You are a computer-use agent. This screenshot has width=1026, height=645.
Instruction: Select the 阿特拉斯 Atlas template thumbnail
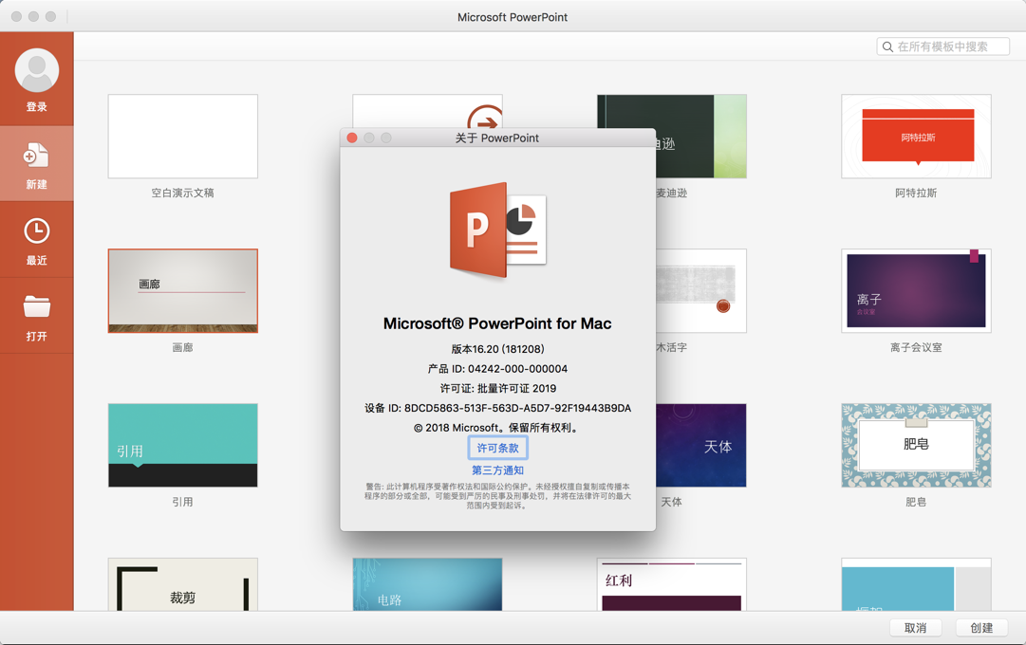tap(916, 136)
